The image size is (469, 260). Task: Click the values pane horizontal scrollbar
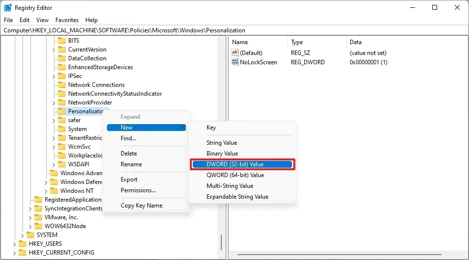pyautogui.click(x=339, y=255)
